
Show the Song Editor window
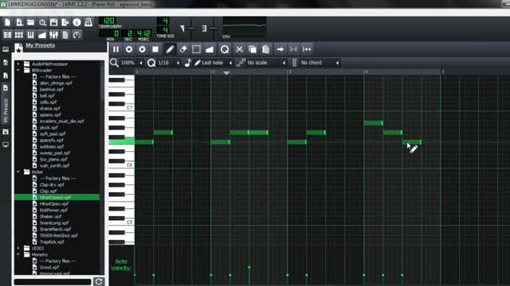tap(7, 35)
